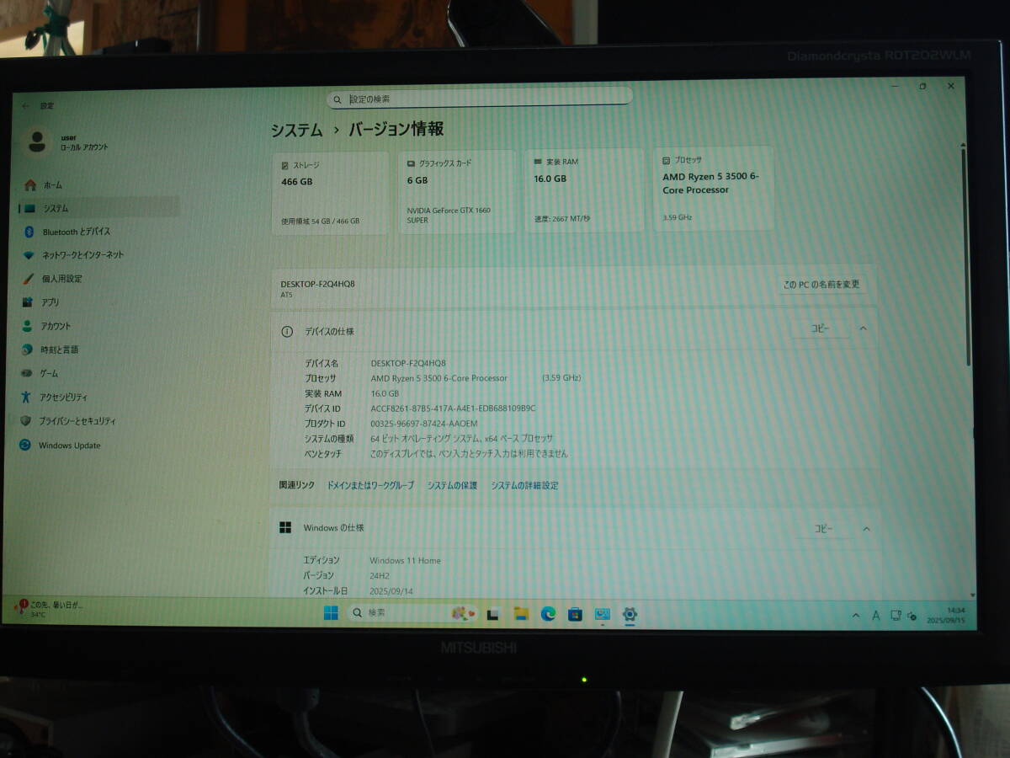Click the システムの種類 64 ビット text
The image size is (1010, 758).
(x=462, y=439)
